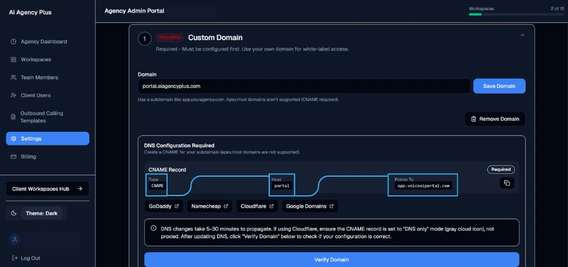The height and width of the screenshot is (267, 568).
Task: Click the trash icon in Remove Domain
Action: 474,119
